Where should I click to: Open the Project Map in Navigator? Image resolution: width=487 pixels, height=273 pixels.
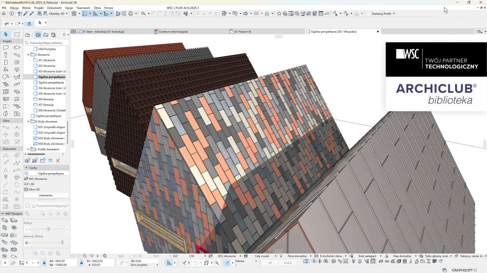(x=27, y=35)
